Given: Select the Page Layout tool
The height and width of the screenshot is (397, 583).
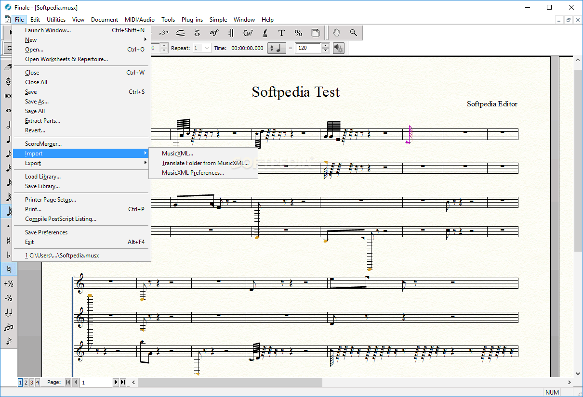Looking at the screenshot, I should (x=316, y=33).
